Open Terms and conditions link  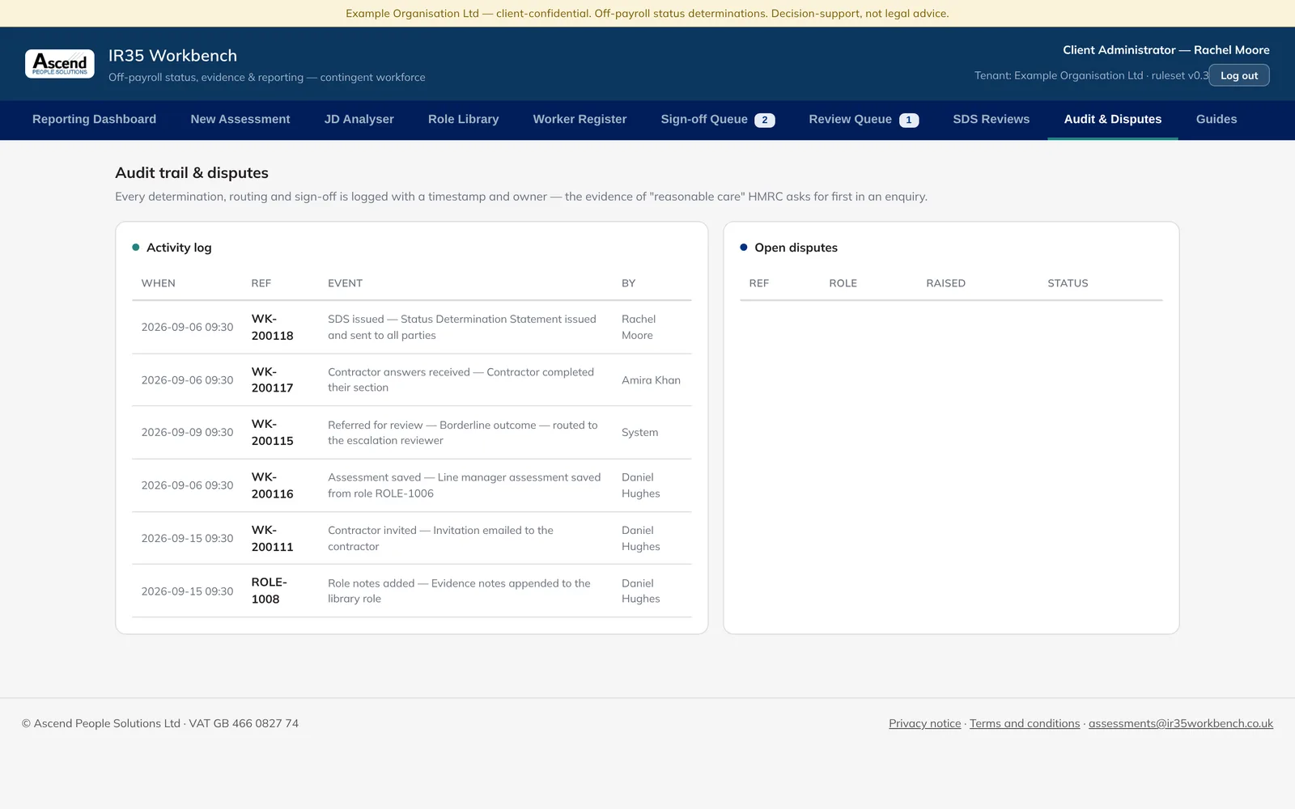[1025, 723]
